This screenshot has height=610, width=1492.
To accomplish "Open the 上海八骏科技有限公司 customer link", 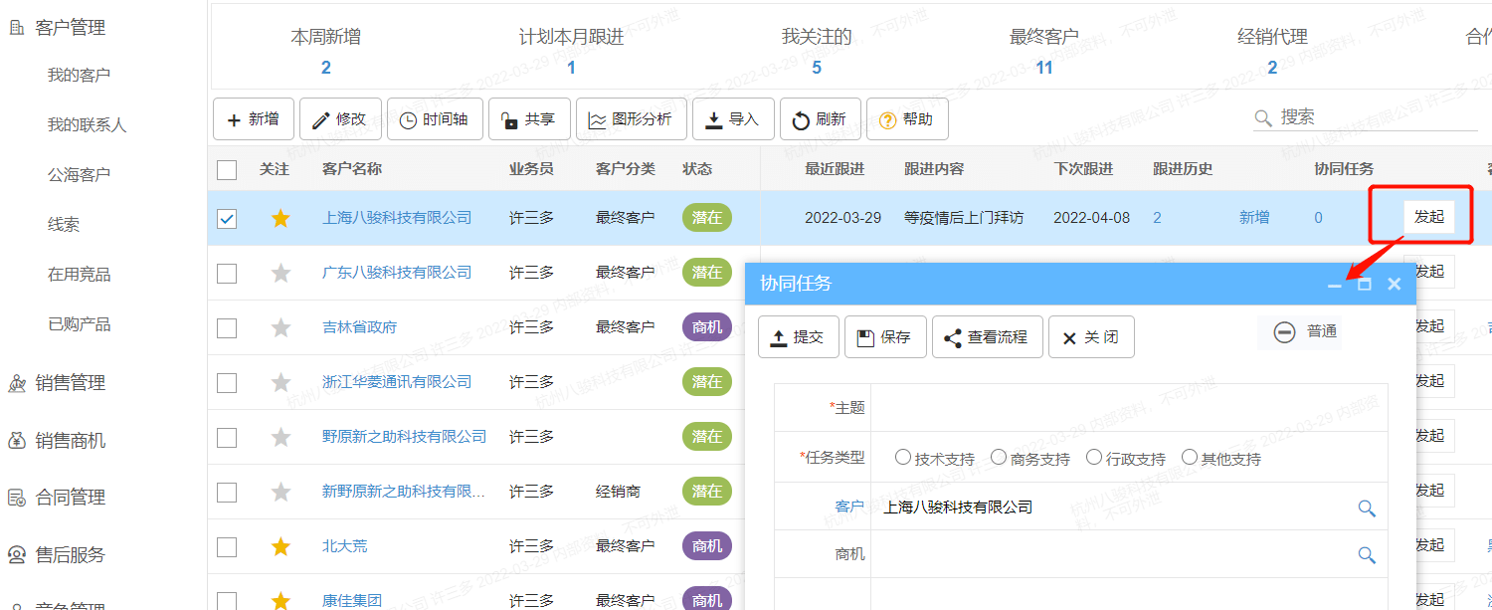I will tap(396, 218).
